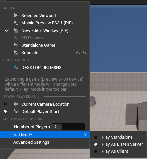Click Play As Client label
147x159 pixels.
click(115, 151)
